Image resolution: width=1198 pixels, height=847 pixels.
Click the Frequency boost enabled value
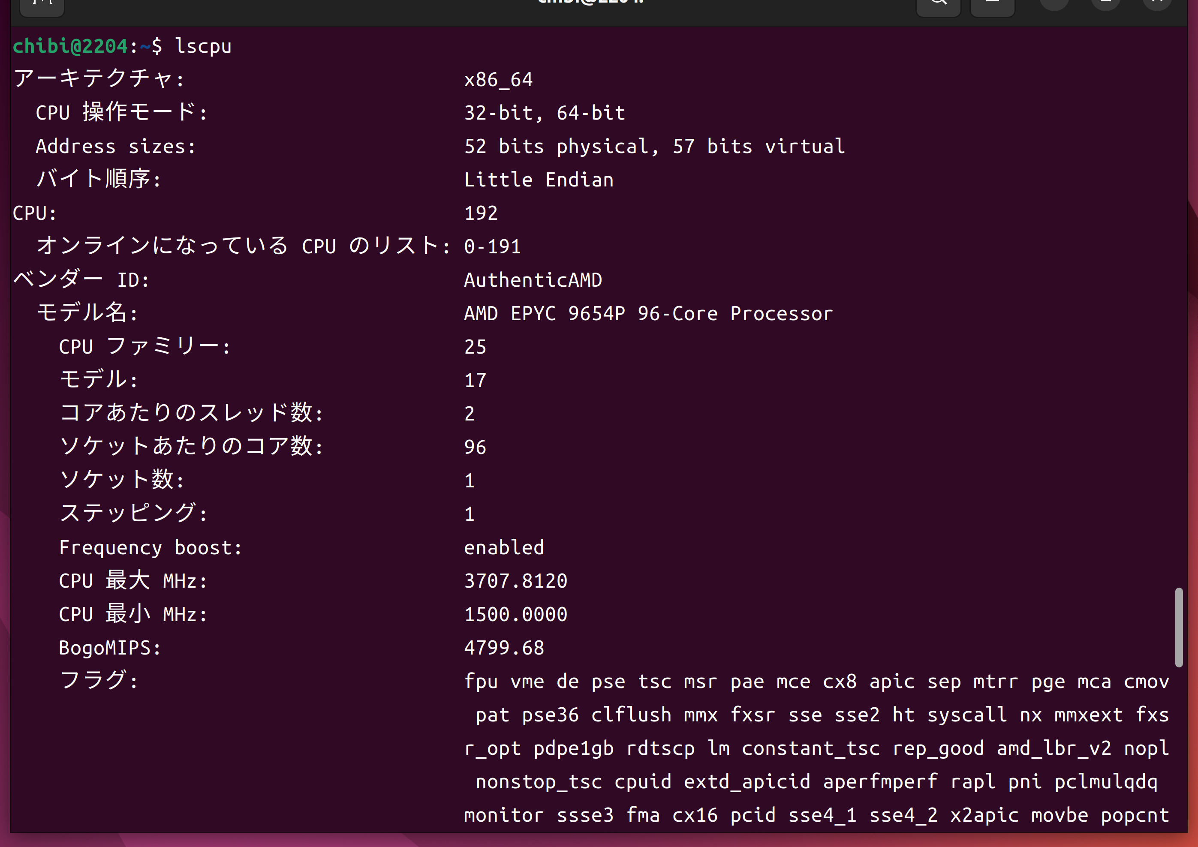[504, 548]
